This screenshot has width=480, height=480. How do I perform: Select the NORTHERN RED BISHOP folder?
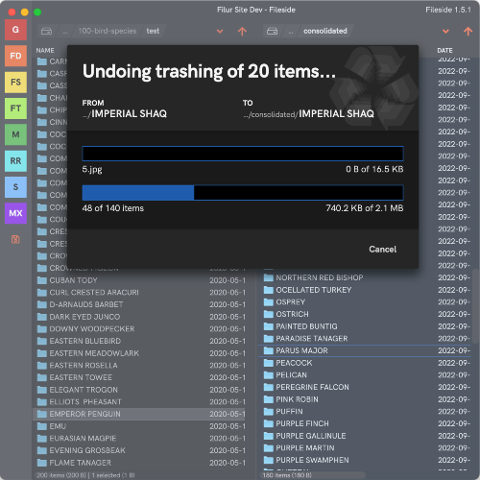point(365,277)
